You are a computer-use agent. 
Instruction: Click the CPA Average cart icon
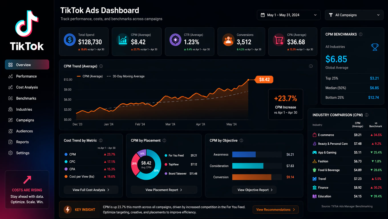(x=278, y=40)
